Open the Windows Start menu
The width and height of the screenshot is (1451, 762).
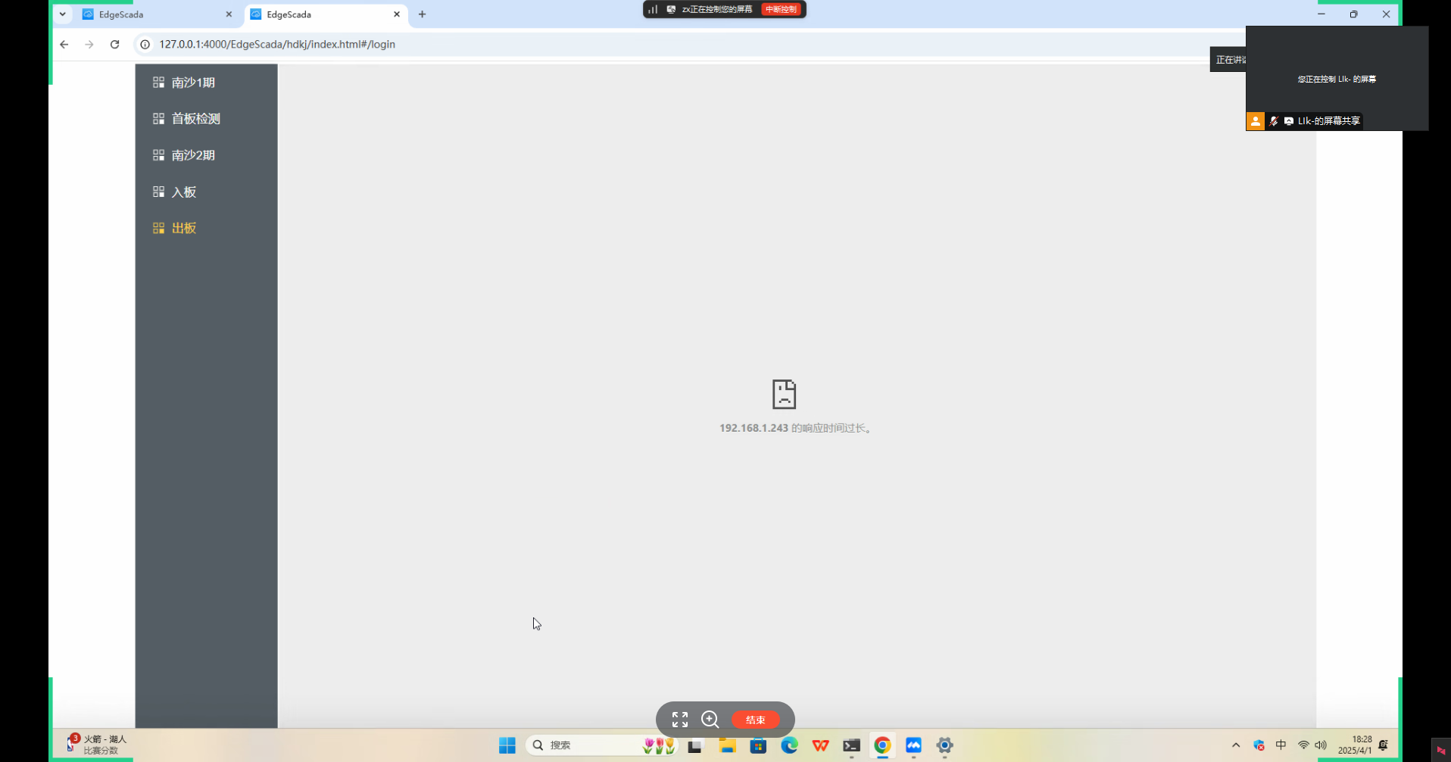click(507, 745)
